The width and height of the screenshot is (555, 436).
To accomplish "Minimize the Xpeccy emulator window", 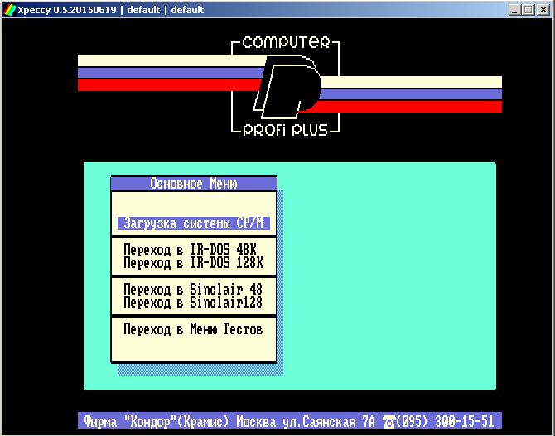I will tap(515, 9).
